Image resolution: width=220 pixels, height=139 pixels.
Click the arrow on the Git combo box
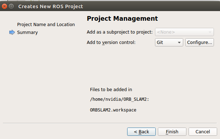pyautogui.click(x=179, y=43)
